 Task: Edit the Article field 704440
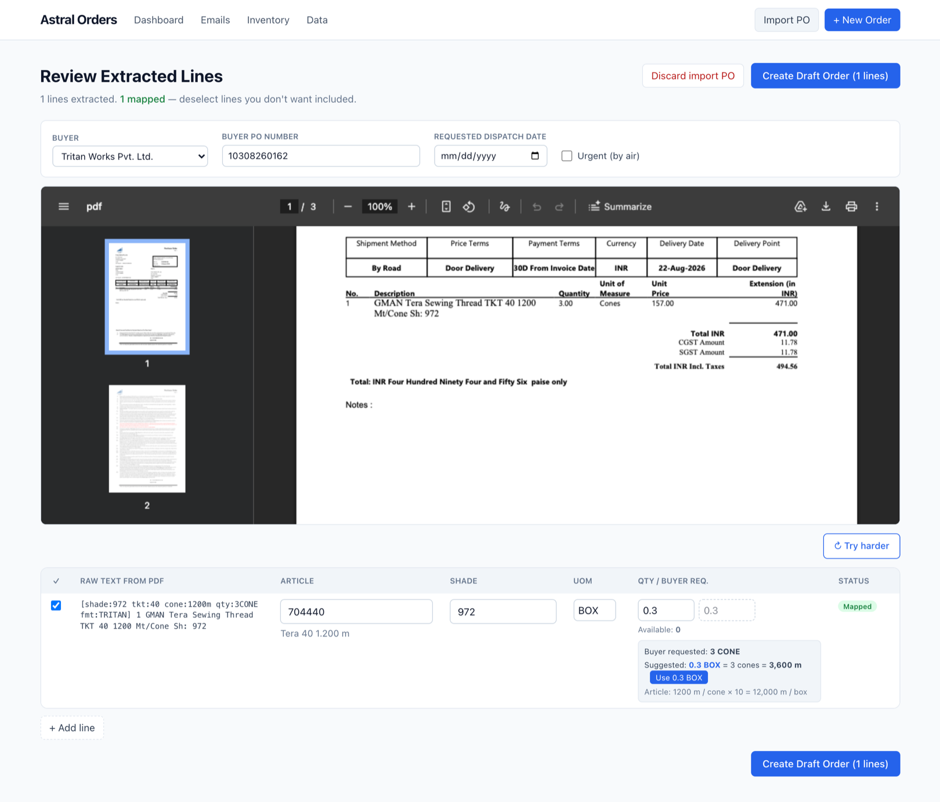356,611
